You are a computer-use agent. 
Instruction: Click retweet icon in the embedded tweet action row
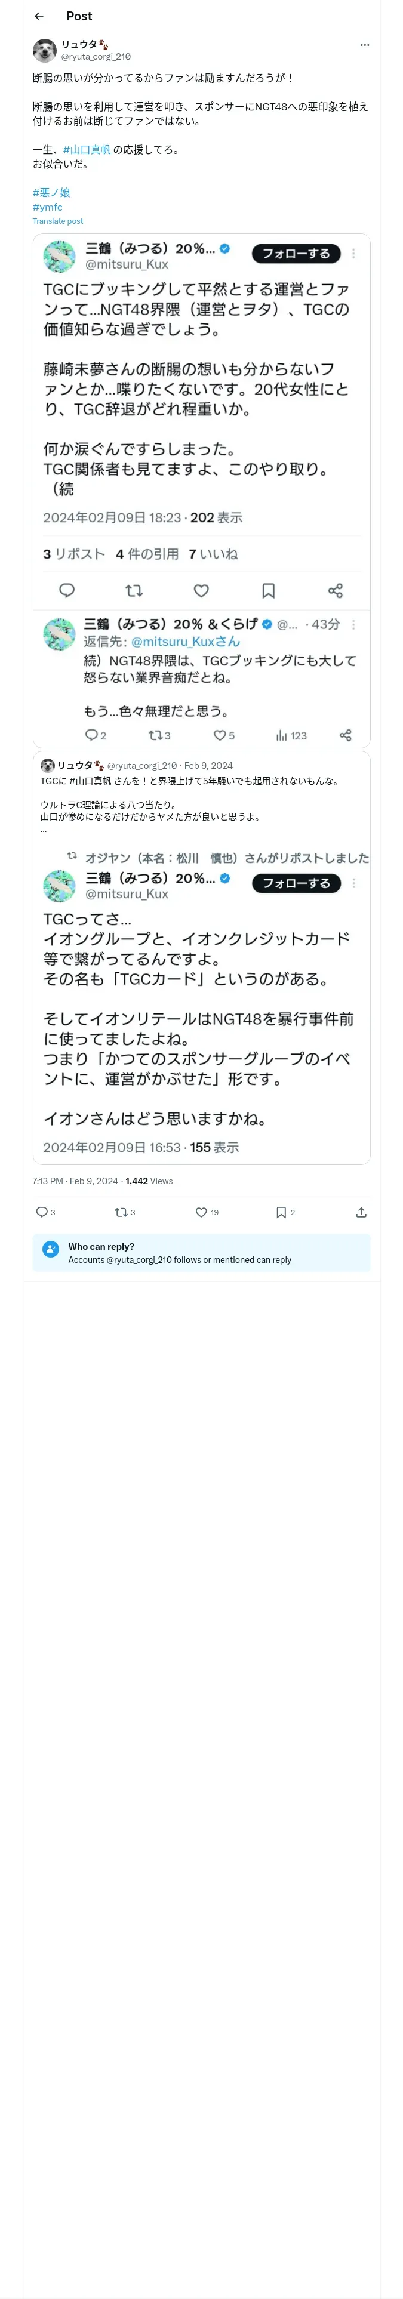point(134,590)
